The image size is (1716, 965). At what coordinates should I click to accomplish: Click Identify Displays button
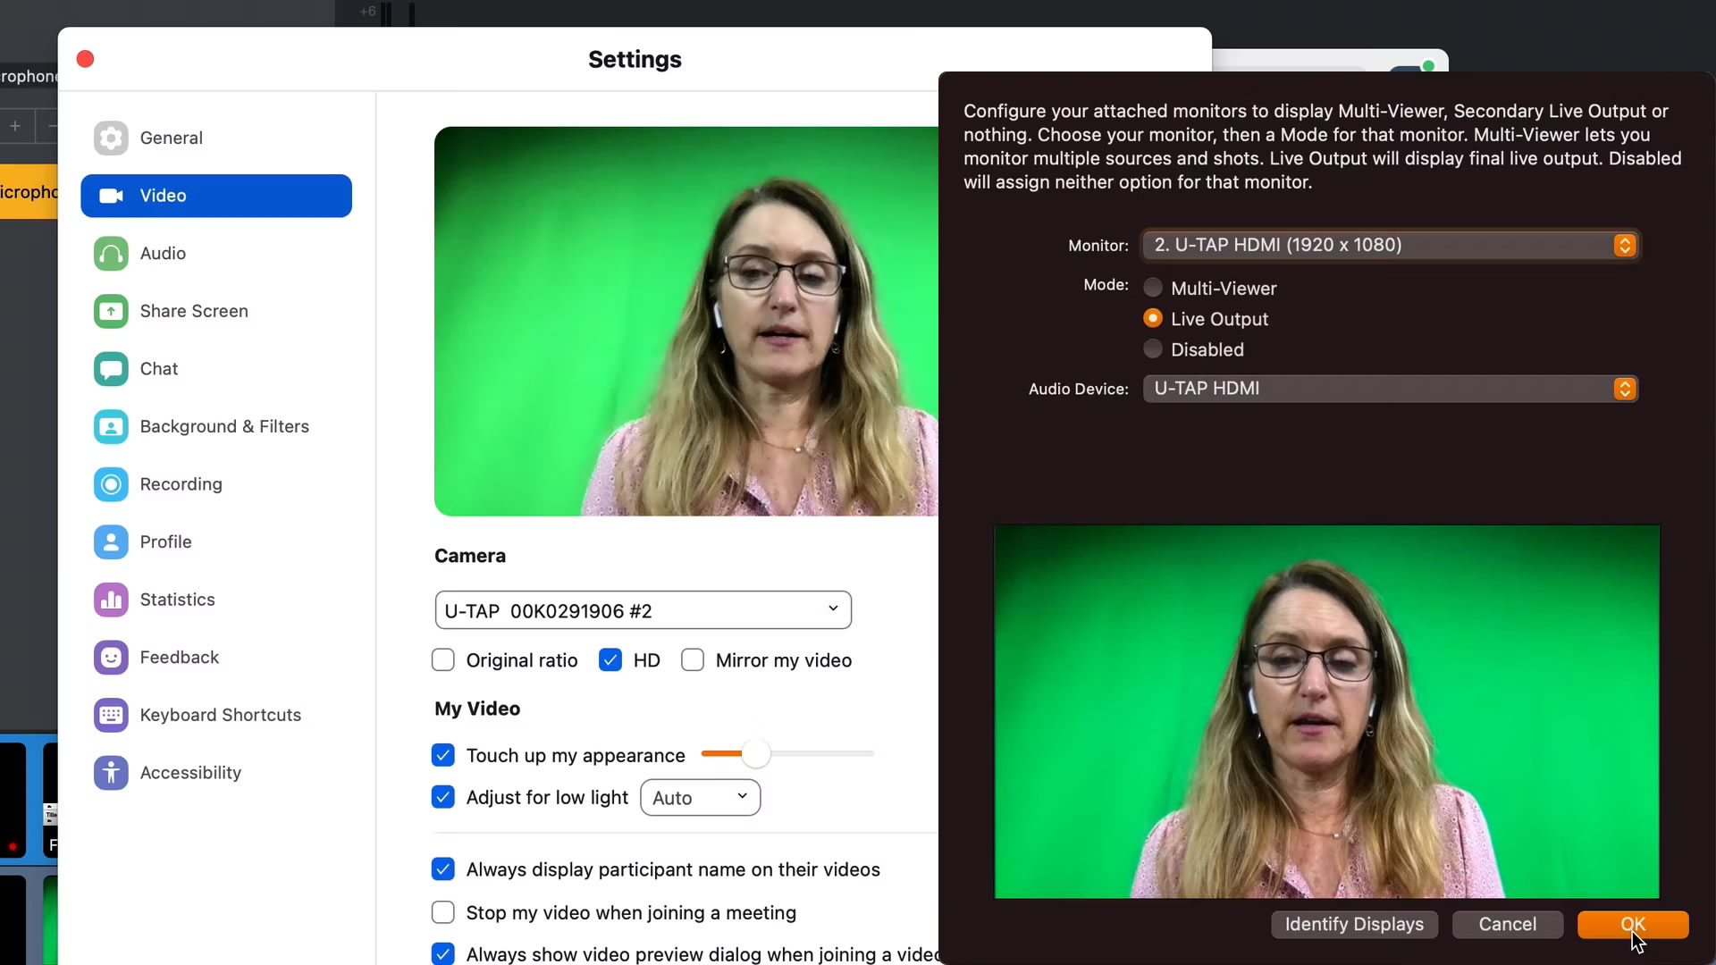click(1354, 924)
